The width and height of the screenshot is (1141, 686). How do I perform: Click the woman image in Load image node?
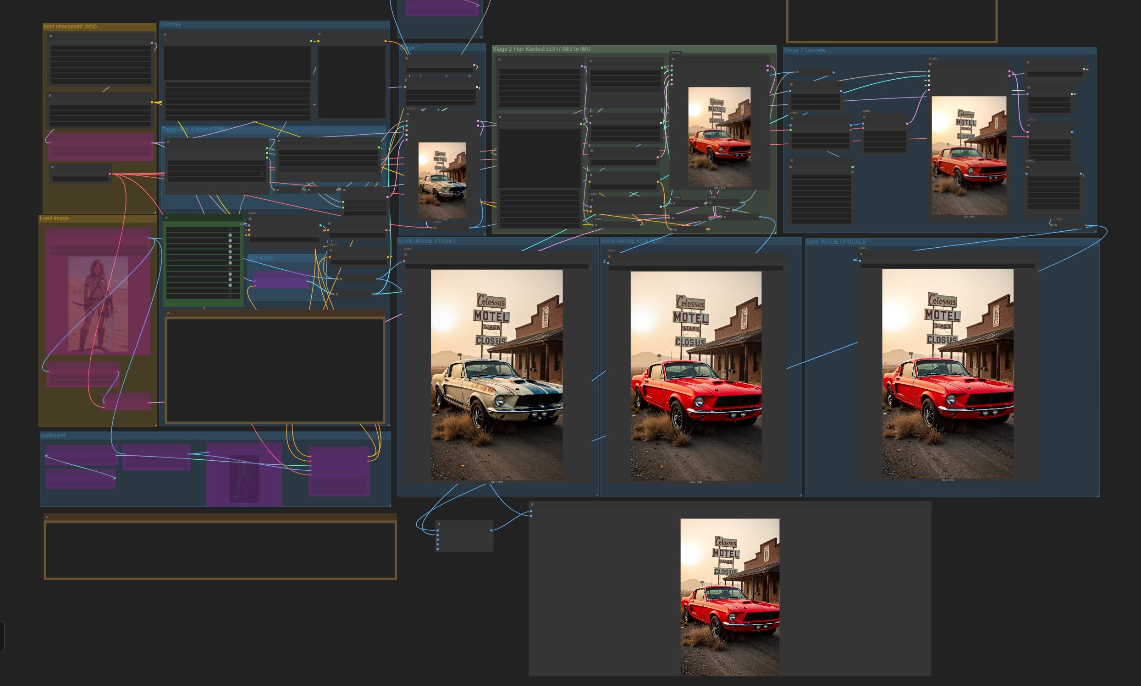click(98, 304)
